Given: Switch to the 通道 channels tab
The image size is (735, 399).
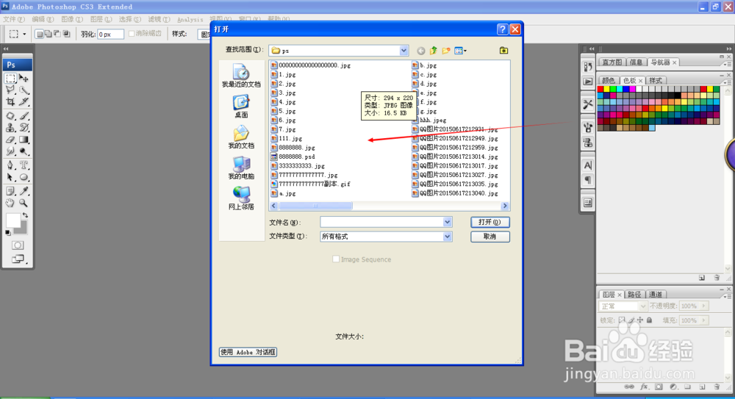Looking at the screenshot, I should click(656, 295).
